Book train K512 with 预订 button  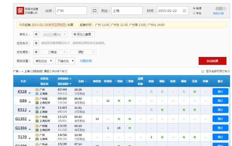tap(220, 110)
